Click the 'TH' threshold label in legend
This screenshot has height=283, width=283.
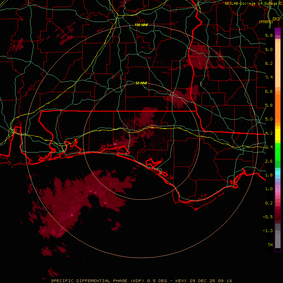[270, 245]
